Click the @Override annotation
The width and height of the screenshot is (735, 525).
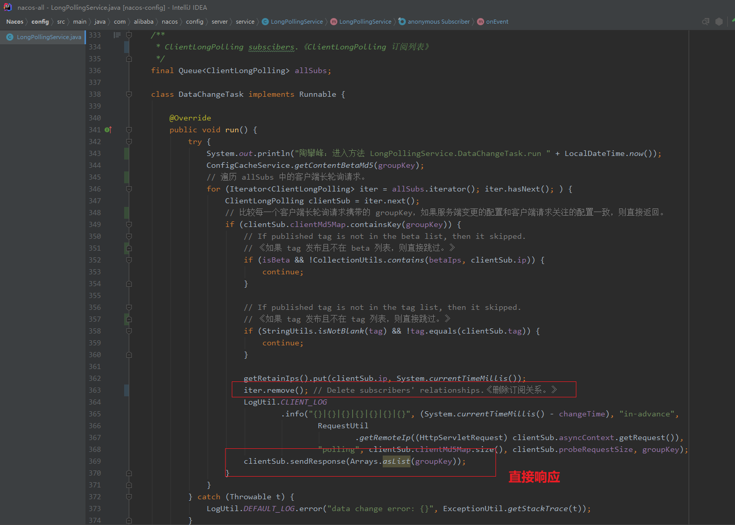(190, 118)
